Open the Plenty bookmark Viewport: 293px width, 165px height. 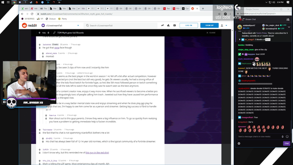(63, 19)
